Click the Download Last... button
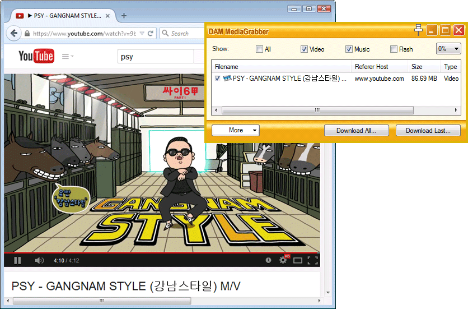This screenshot has width=468, height=309. pyautogui.click(x=428, y=131)
